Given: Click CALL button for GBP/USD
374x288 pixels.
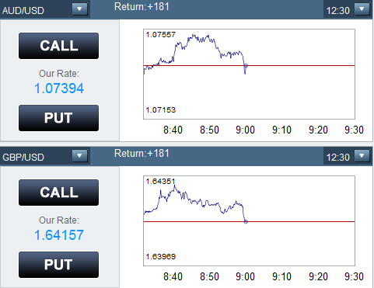Looking at the screenshot, I should (58, 193).
